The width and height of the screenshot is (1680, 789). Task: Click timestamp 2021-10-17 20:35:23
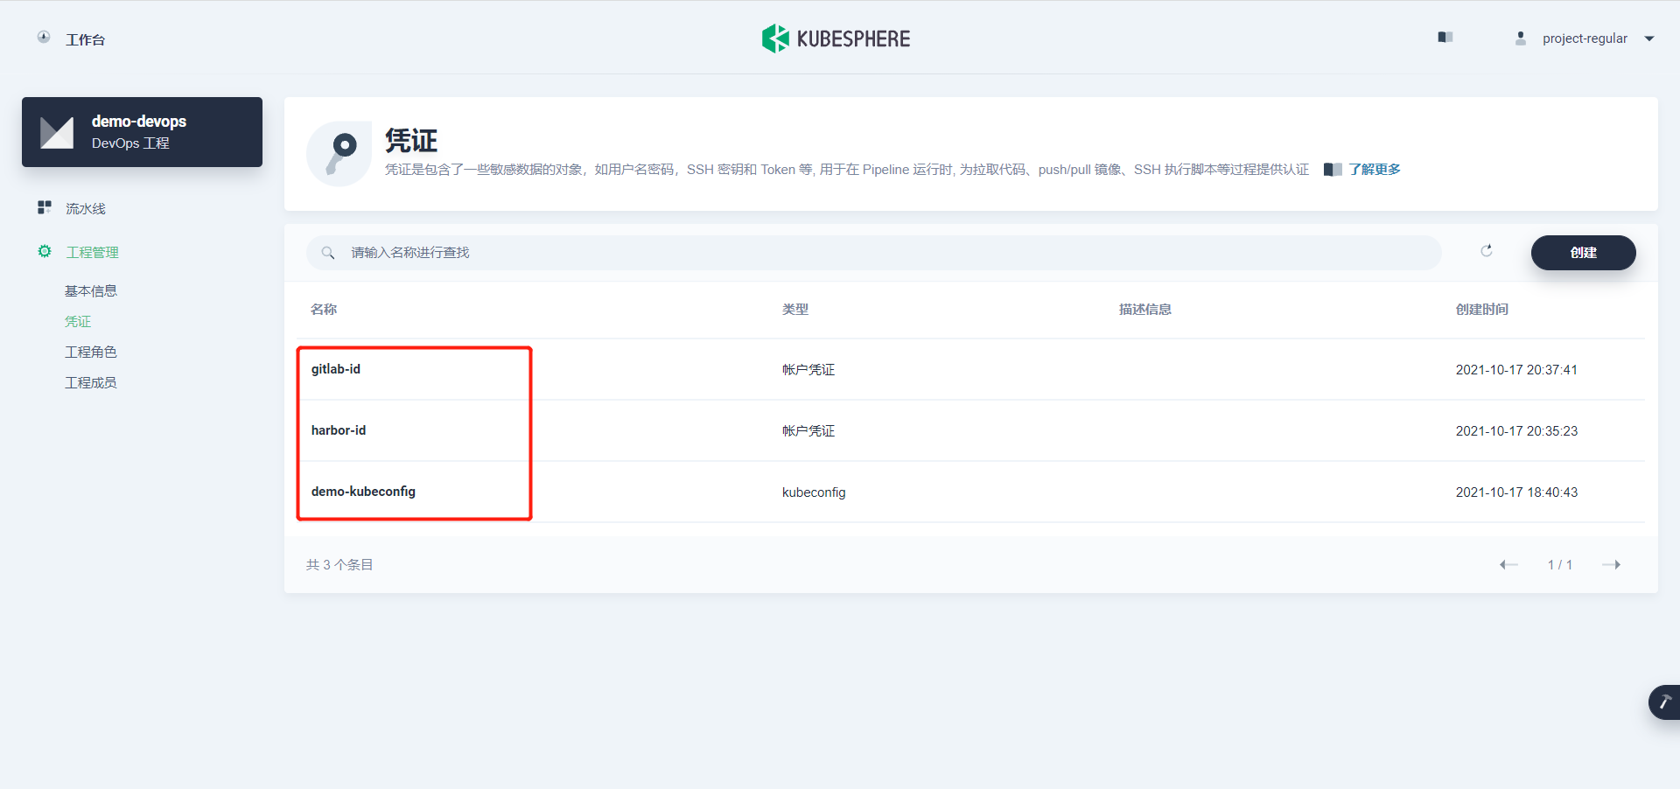[x=1516, y=431]
